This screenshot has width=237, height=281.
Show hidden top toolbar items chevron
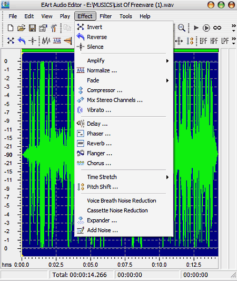pos(233,28)
